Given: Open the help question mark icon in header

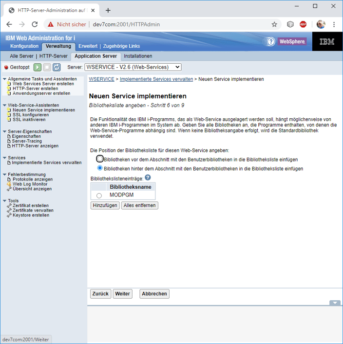Looking at the screenshot, I should [271, 41].
